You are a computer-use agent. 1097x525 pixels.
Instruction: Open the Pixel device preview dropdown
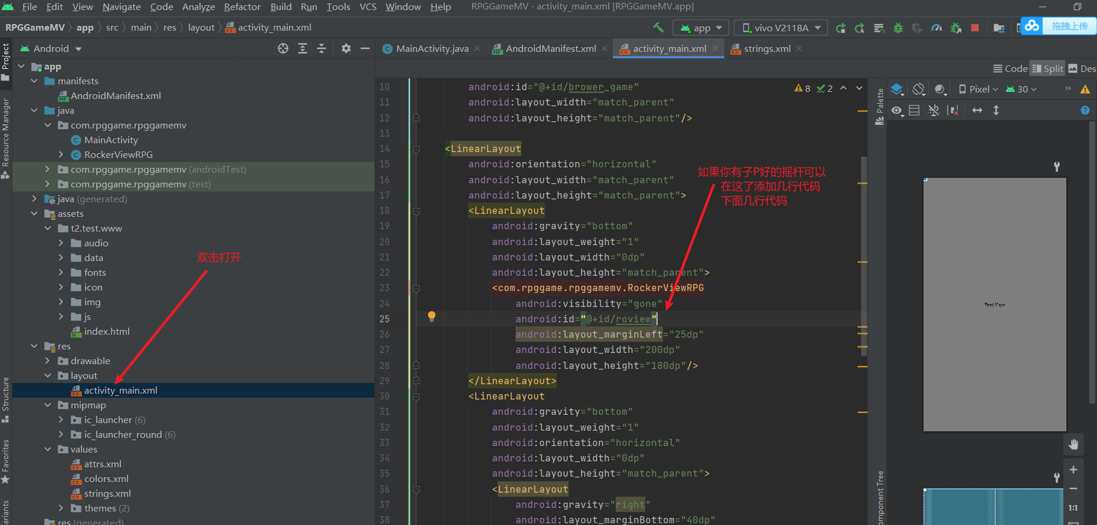coord(978,89)
